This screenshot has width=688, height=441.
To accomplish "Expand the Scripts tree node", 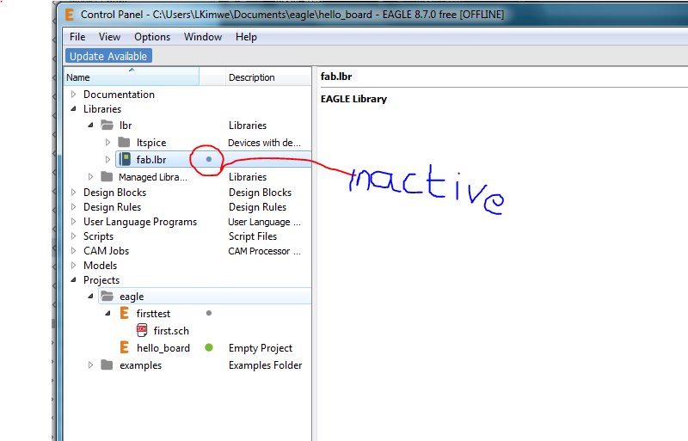I will pos(74,236).
